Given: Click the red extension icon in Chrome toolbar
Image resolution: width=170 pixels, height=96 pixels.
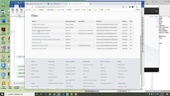Looking at the screenshot, I should click(x=133, y=7).
